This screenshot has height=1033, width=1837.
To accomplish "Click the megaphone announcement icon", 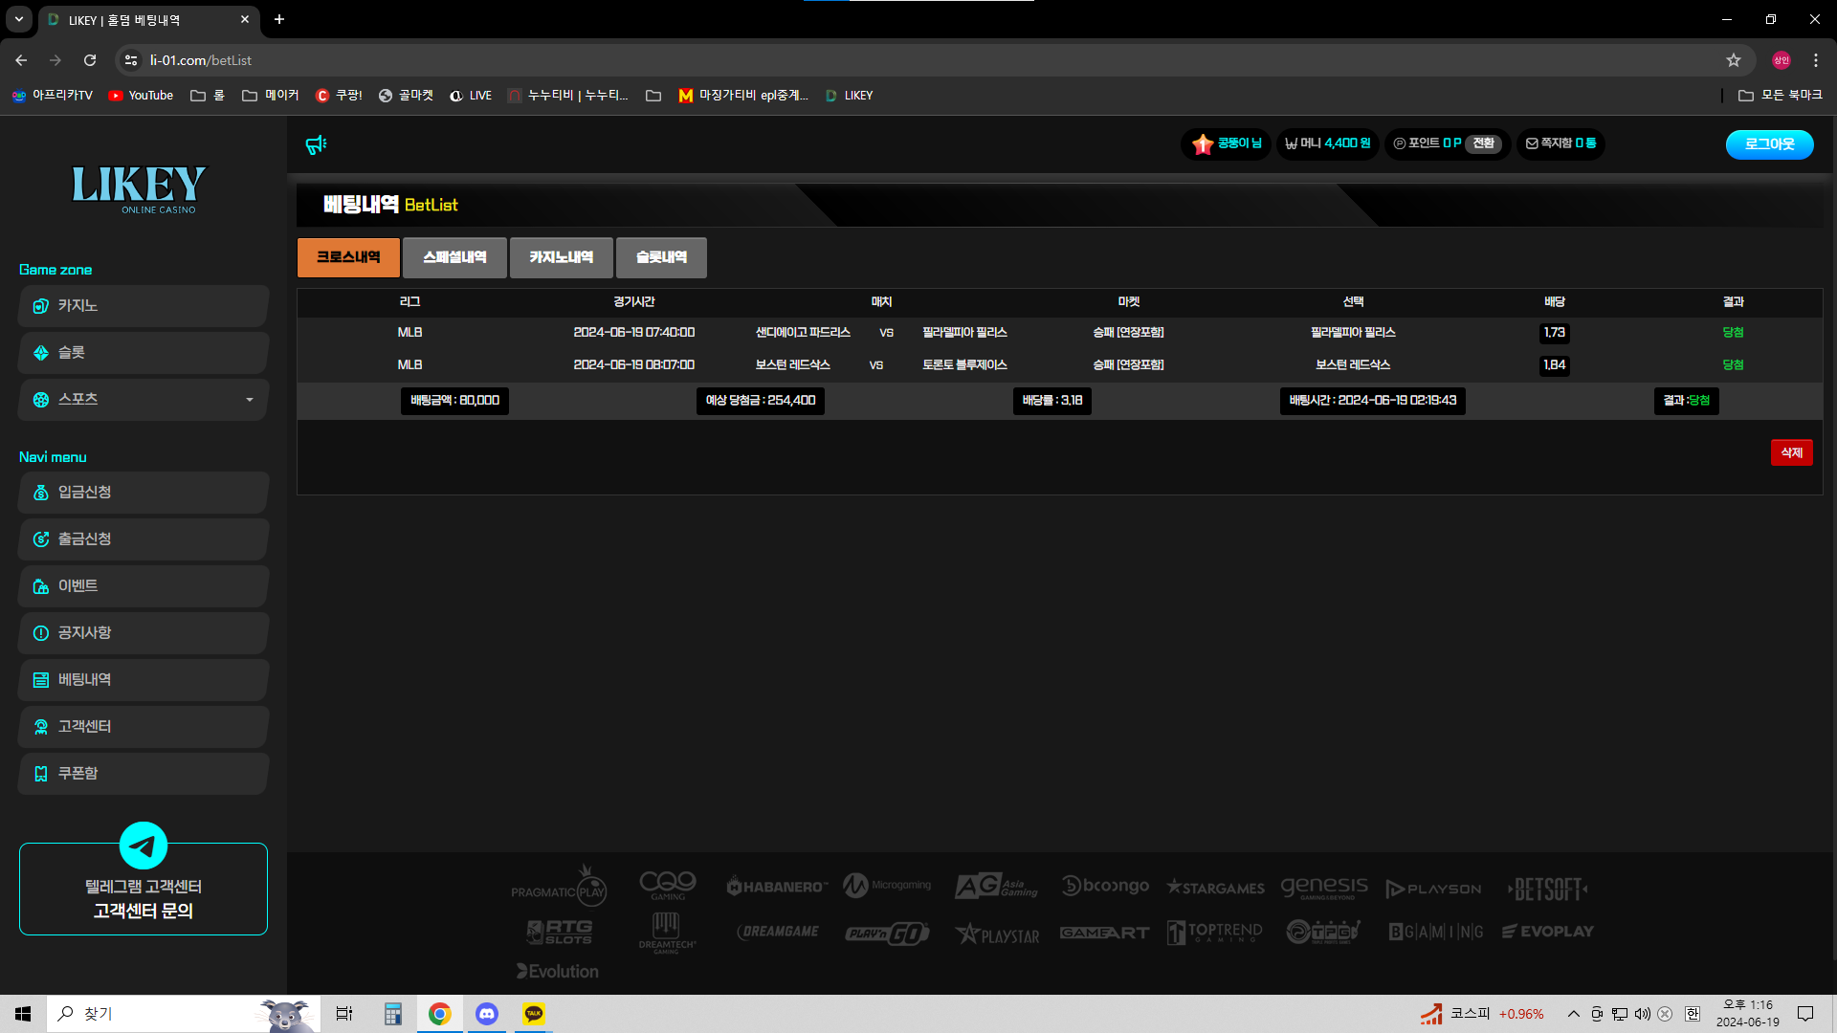I will point(316,144).
